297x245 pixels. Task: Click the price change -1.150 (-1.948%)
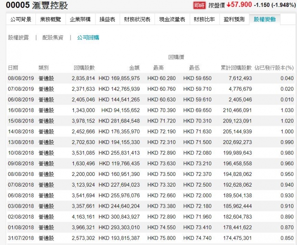click(275, 5)
